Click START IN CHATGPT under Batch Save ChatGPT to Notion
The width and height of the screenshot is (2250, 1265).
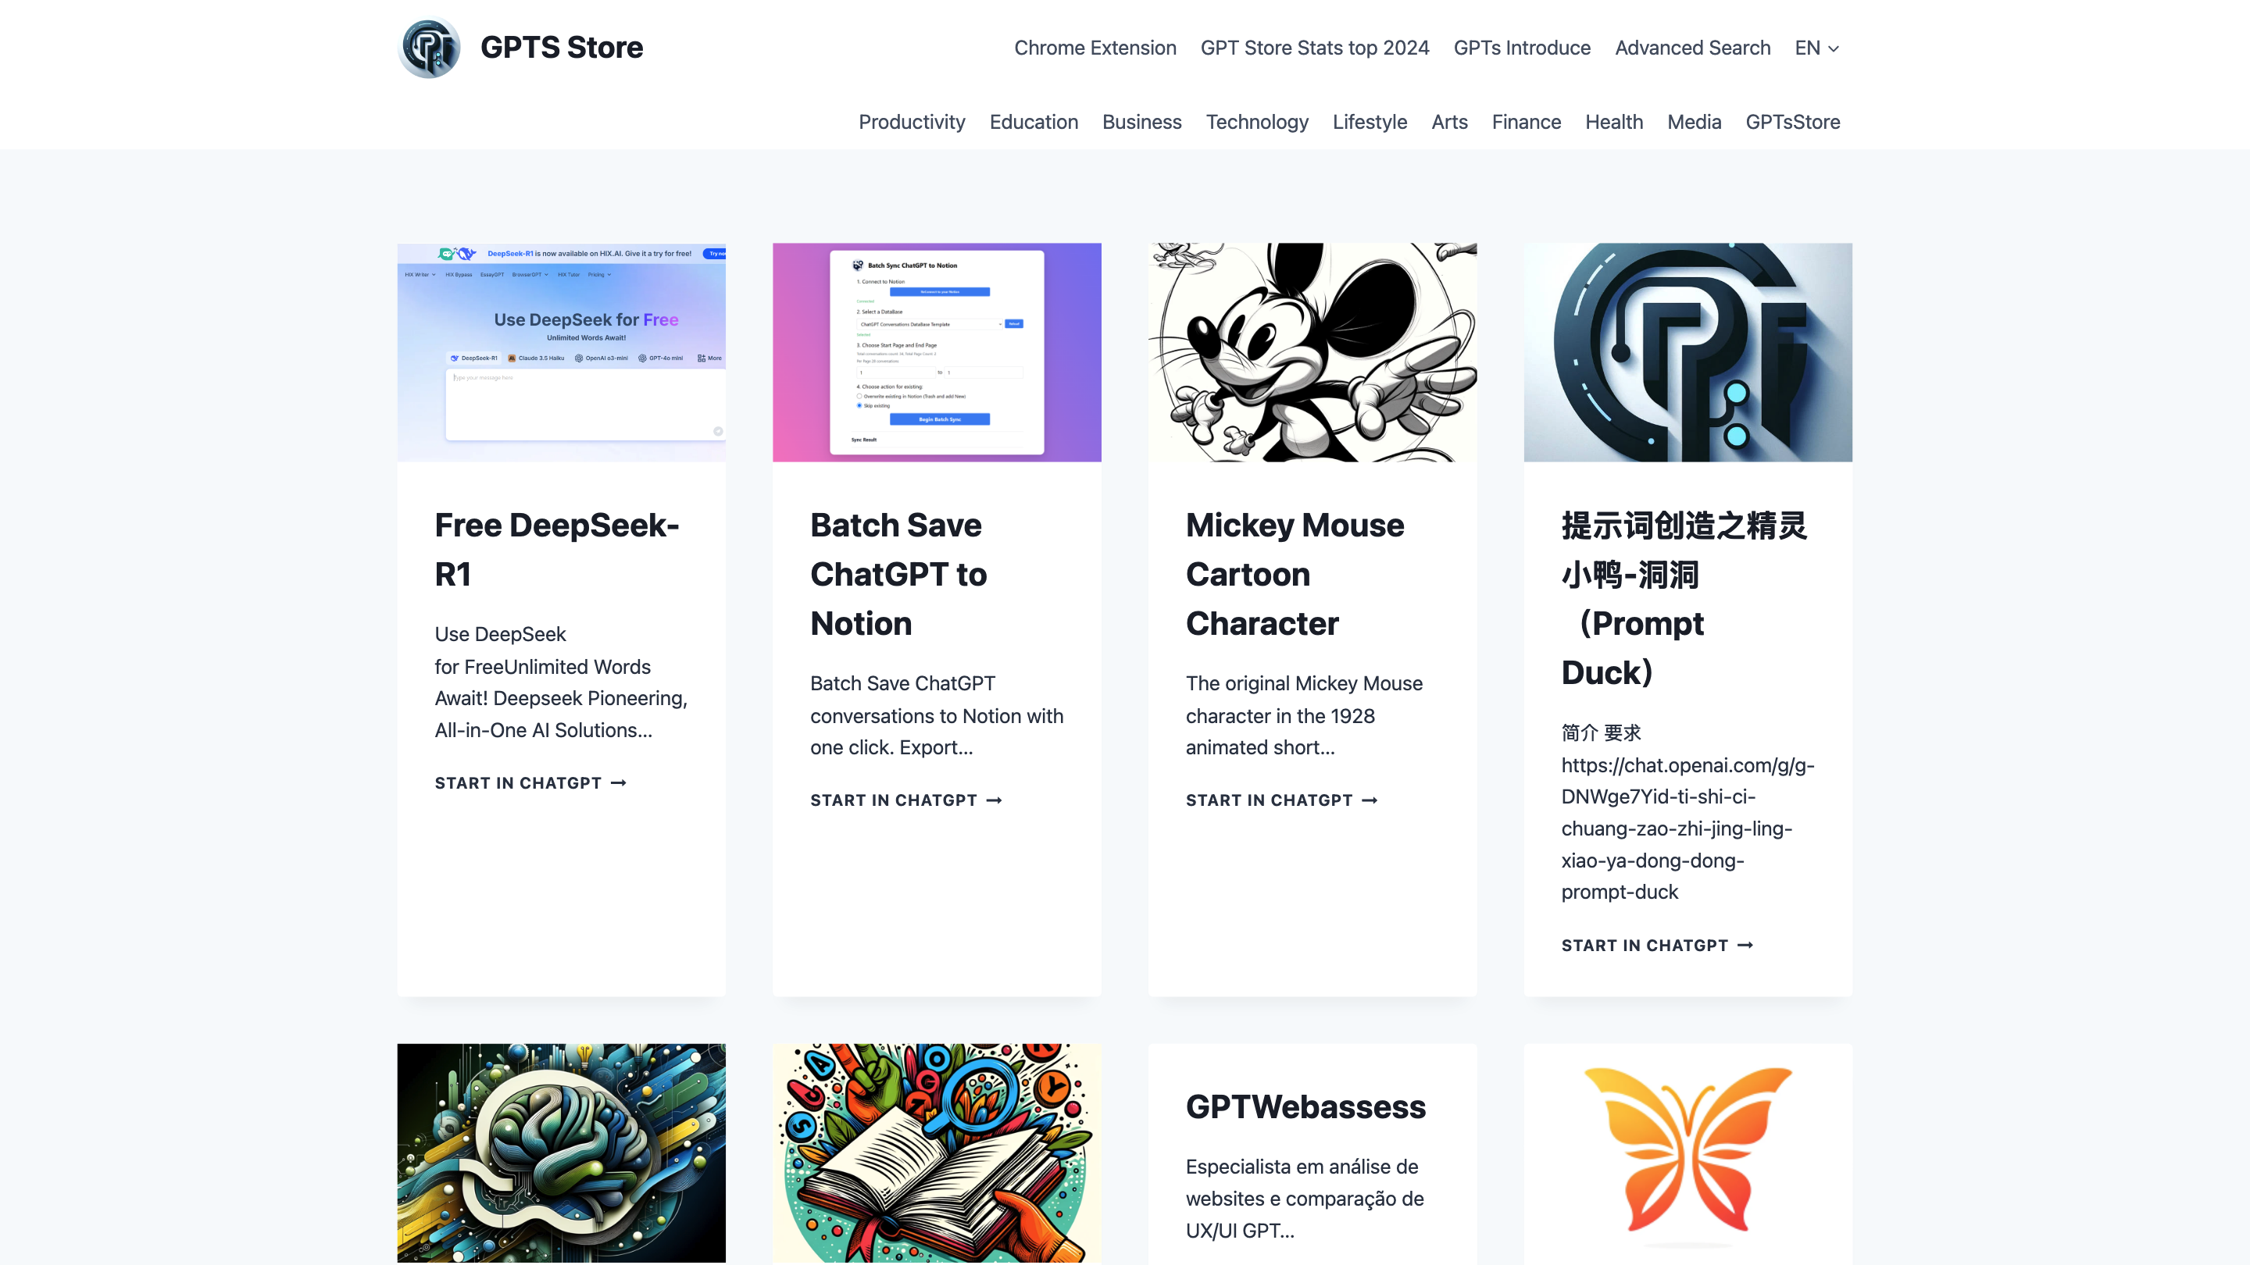click(894, 800)
